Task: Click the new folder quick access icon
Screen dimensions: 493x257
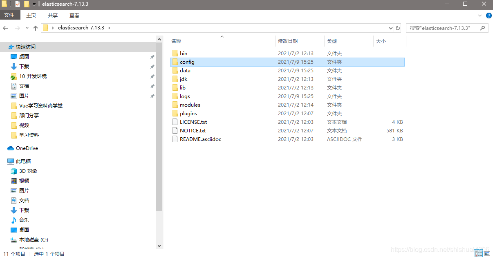Action: pos(27,4)
